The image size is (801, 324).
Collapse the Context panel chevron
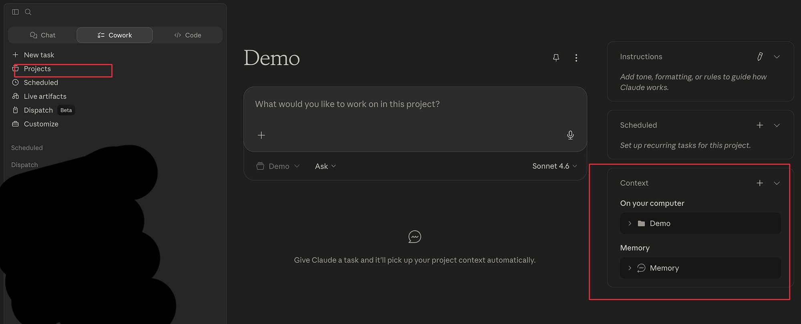tap(777, 183)
